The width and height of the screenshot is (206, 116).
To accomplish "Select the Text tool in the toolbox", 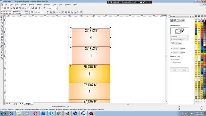I will [x=2, y=43].
